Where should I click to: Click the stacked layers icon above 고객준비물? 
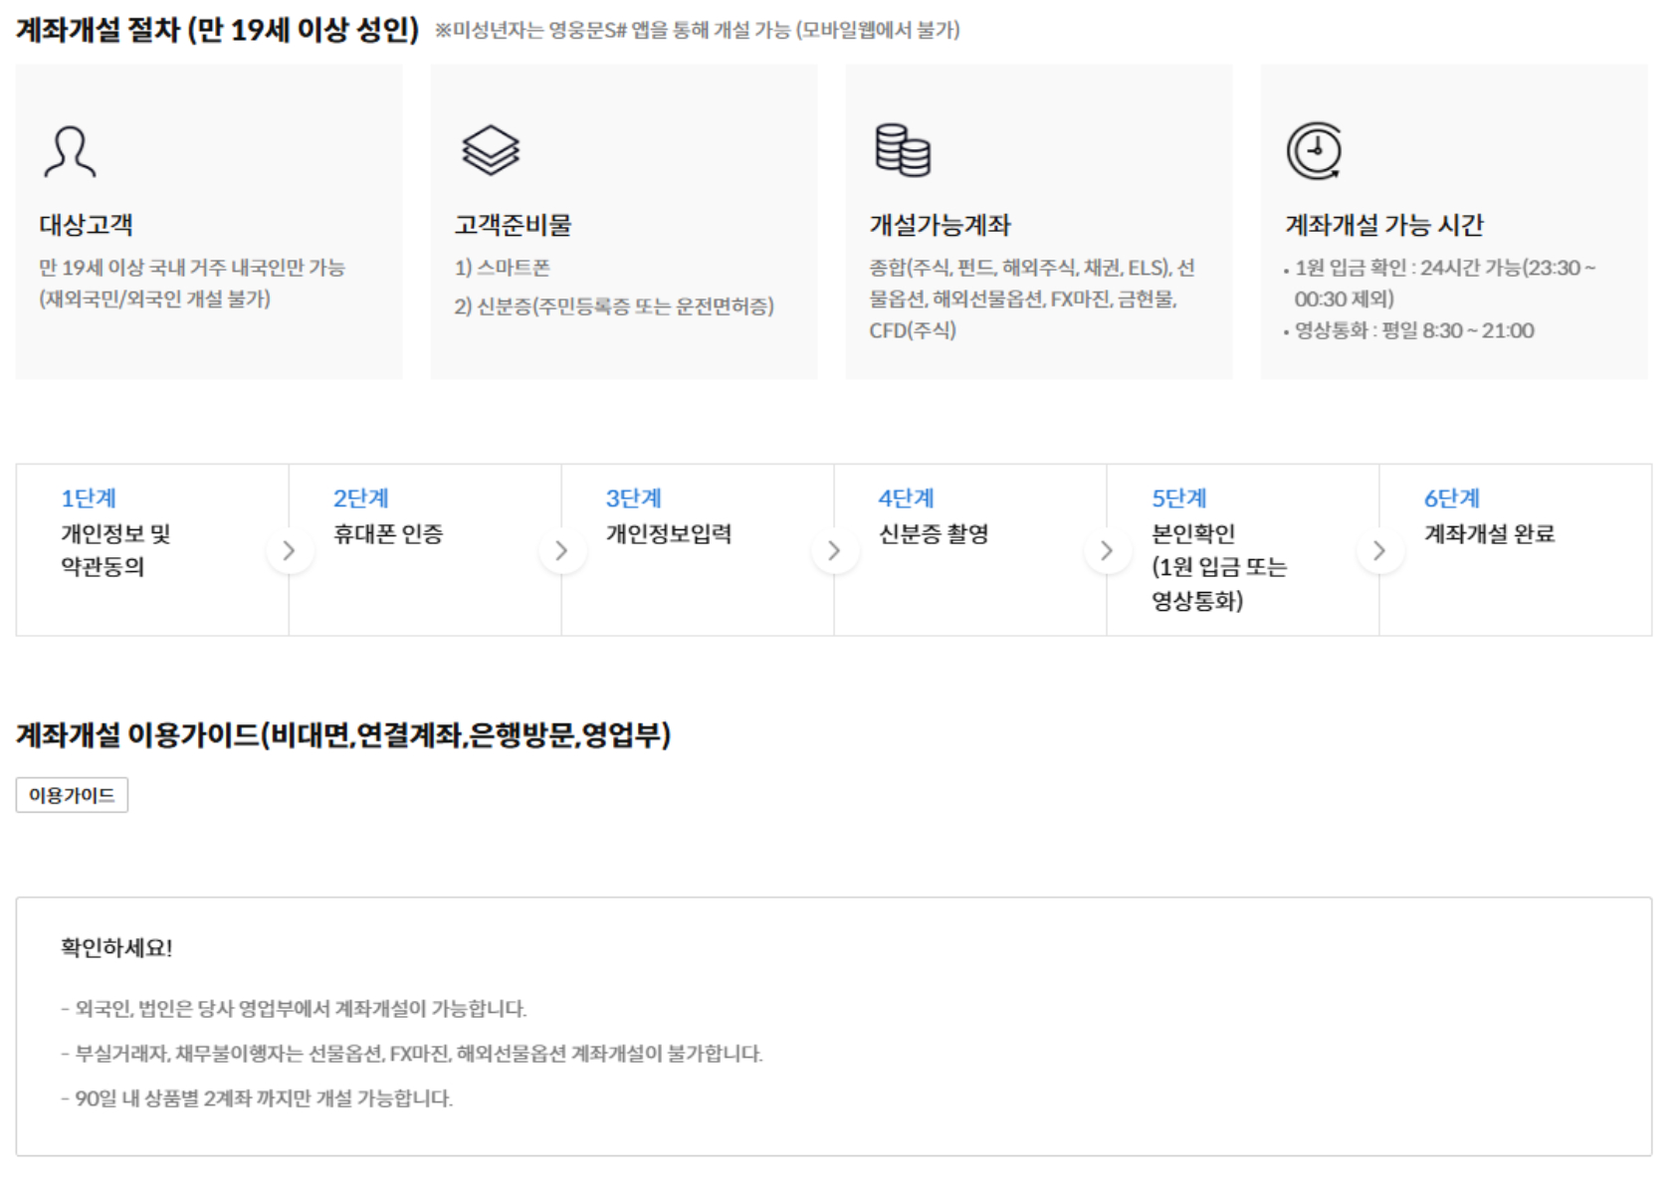[x=491, y=151]
